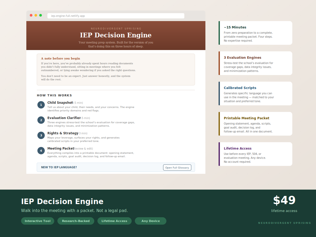The height and width of the screenshot is (237, 316).
Task: Click the $49 price display
Action: (x=284, y=201)
